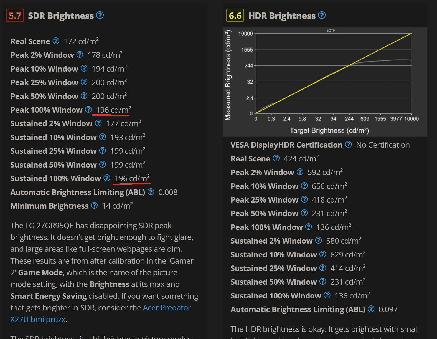Screen dimensions: 437x339
Task: Click the SDR Peak 100% Window value 196 cd/m²
Action: 114,110
